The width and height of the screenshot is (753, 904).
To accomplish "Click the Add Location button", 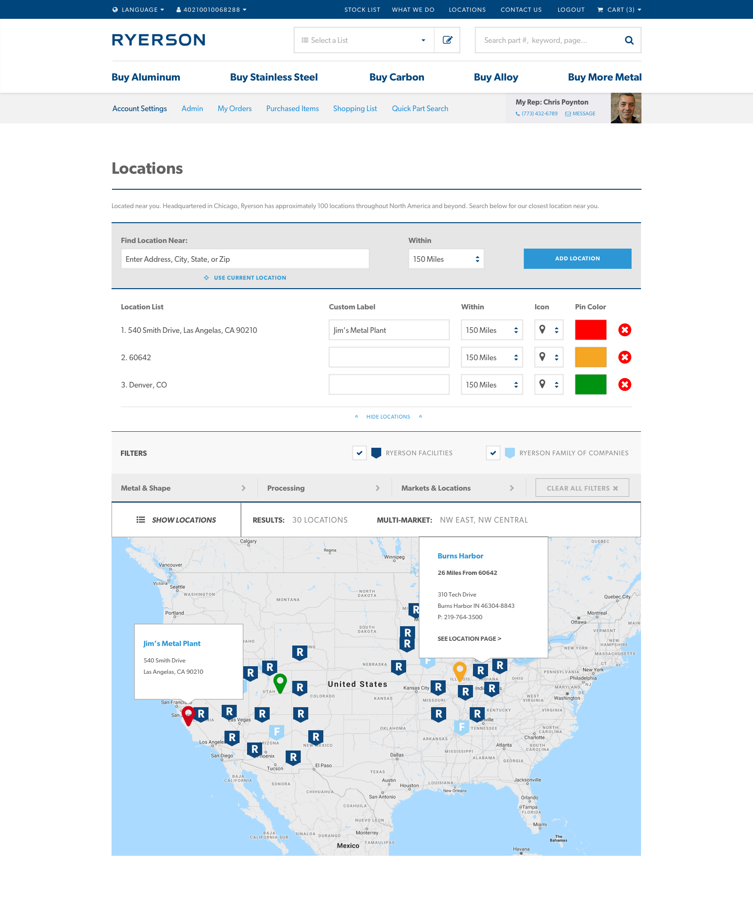I will click(577, 258).
